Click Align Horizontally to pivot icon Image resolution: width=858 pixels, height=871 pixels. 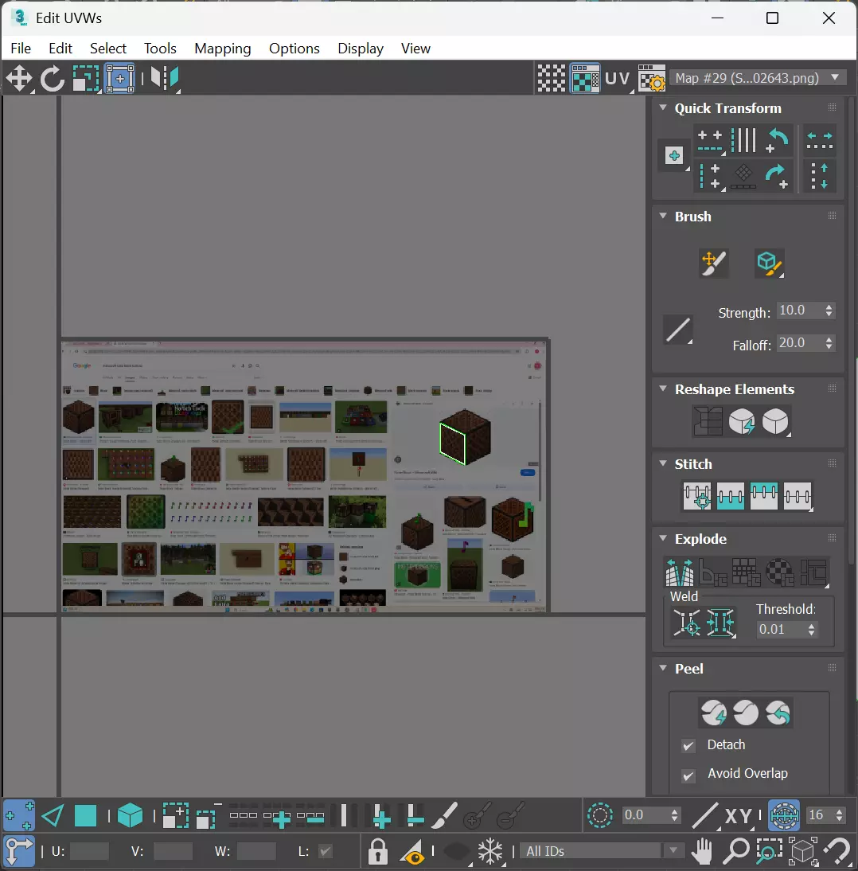710,141
